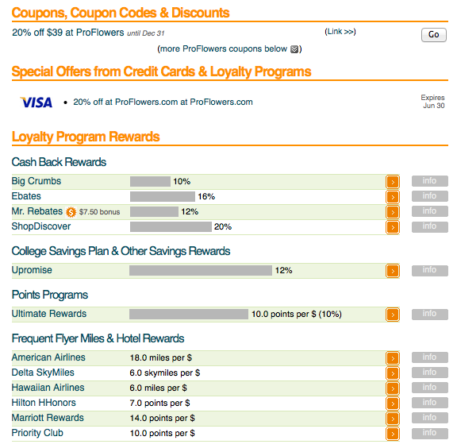Click the Go button for ProFlowers coupon
This screenshot has height=448, width=457.
[x=434, y=35]
